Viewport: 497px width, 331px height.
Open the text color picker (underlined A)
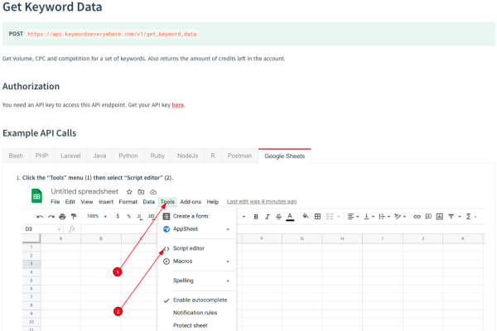290,217
